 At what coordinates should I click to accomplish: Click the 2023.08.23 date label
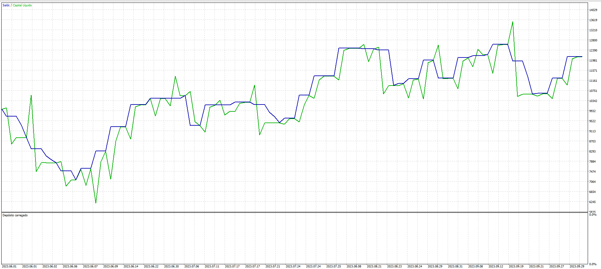(394, 266)
